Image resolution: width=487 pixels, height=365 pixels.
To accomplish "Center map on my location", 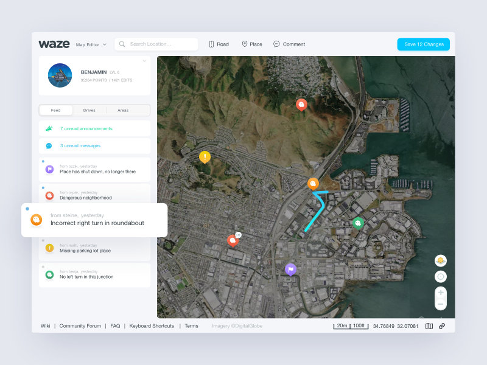I will pos(441,277).
